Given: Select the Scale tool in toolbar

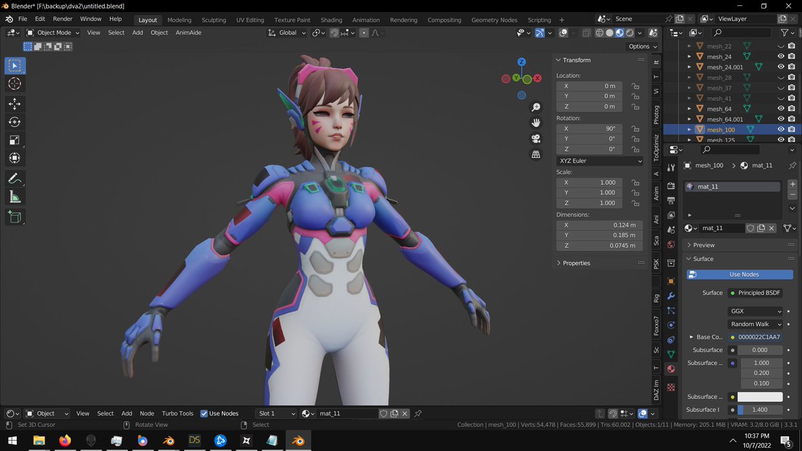Looking at the screenshot, I should click(x=15, y=140).
